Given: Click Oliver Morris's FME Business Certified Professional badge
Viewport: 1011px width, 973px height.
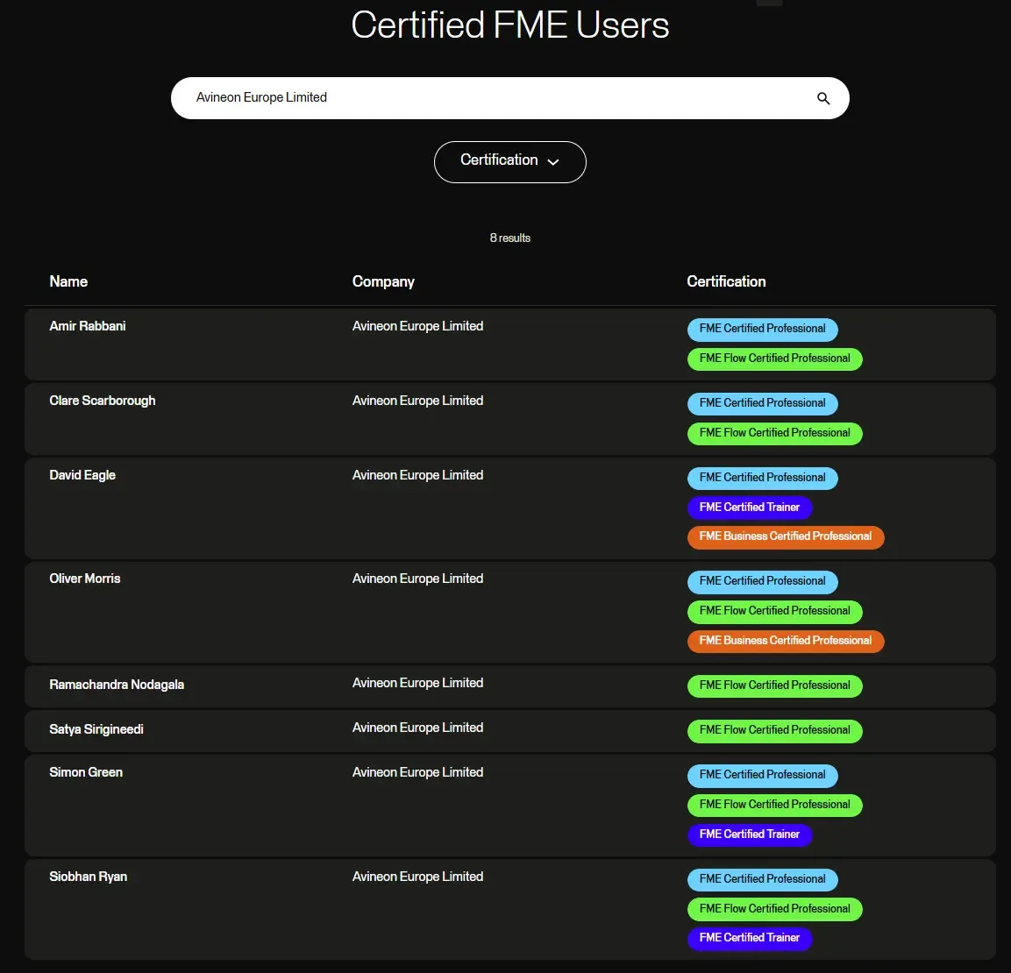Looking at the screenshot, I should (785, 641).
